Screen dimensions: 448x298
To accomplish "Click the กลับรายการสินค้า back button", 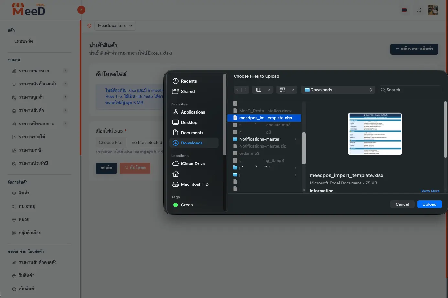I will (414, 49).
